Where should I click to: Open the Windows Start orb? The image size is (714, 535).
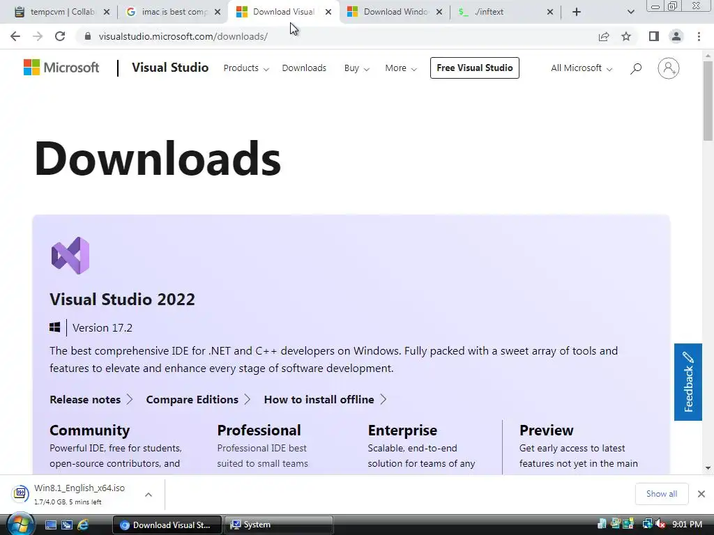[20, 524]
